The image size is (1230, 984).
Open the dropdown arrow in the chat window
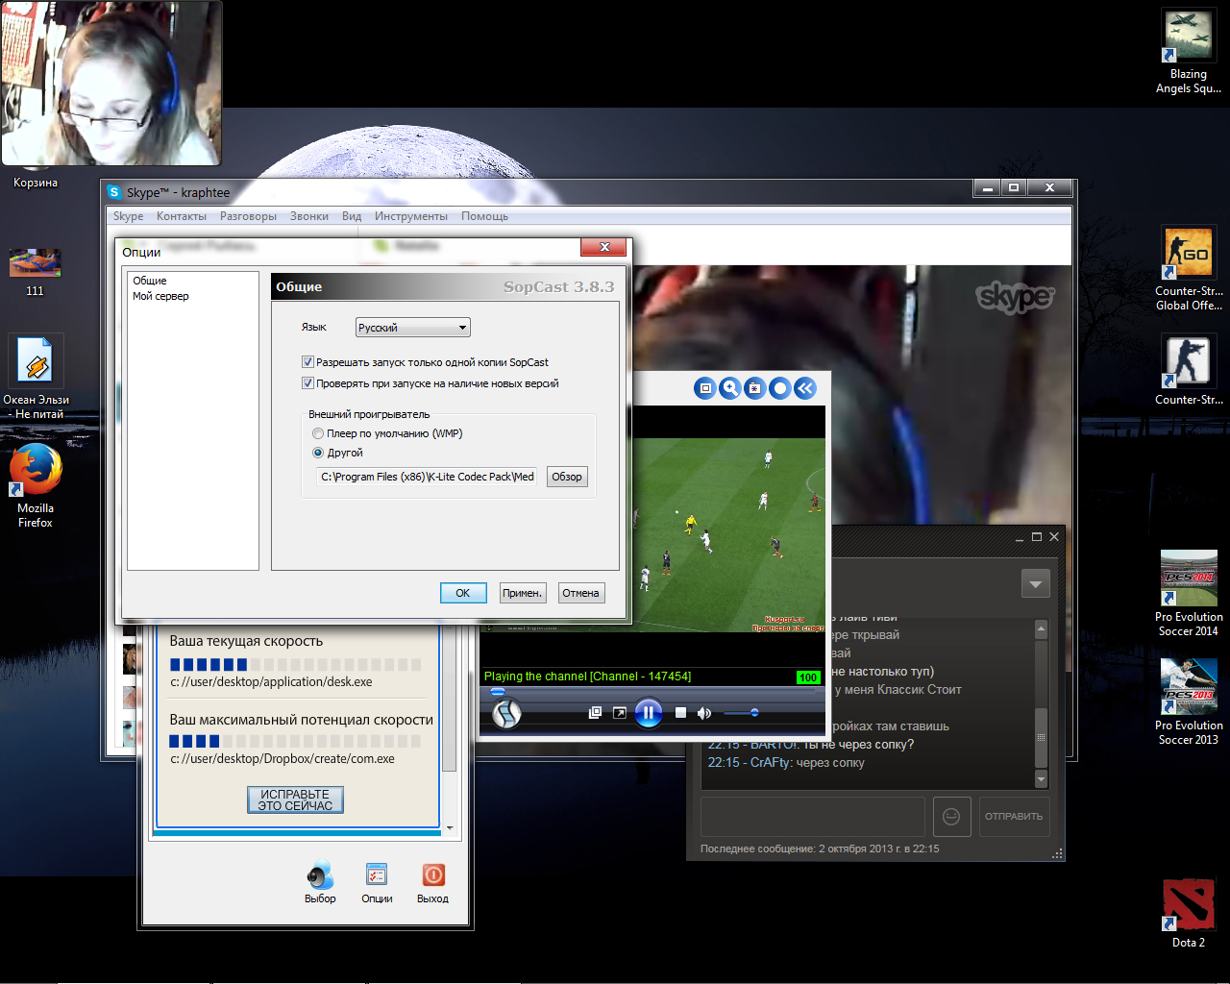[1035, 583]
